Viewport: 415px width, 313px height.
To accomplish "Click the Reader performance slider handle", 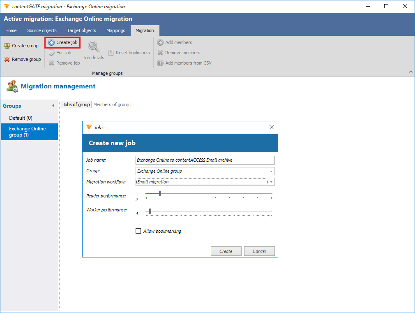I will coord(160,193).
